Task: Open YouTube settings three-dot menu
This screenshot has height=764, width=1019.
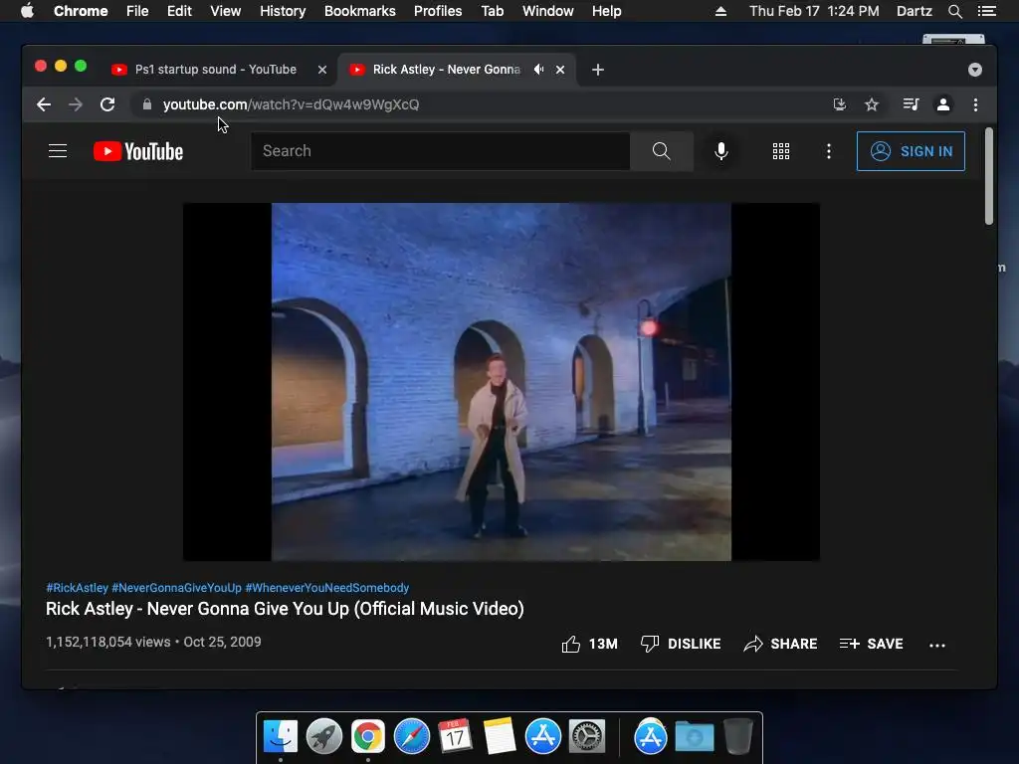Action: click(829, 151)
